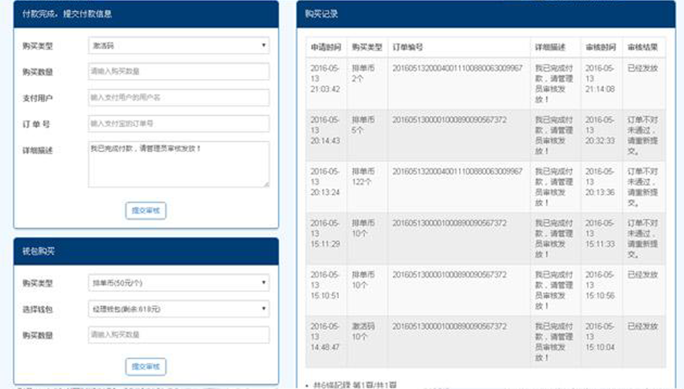This screenshot has height=389, width=684.
Task: Click the 排单币 122个 cell
Action: tap(363, 176)
